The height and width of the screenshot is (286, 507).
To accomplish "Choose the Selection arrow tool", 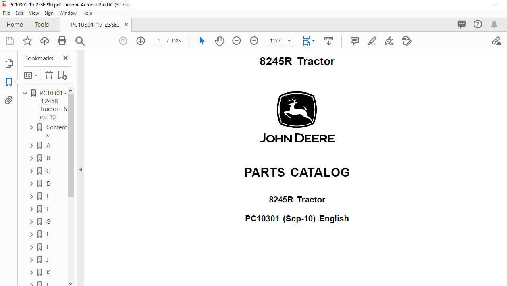I will [202, 41].
